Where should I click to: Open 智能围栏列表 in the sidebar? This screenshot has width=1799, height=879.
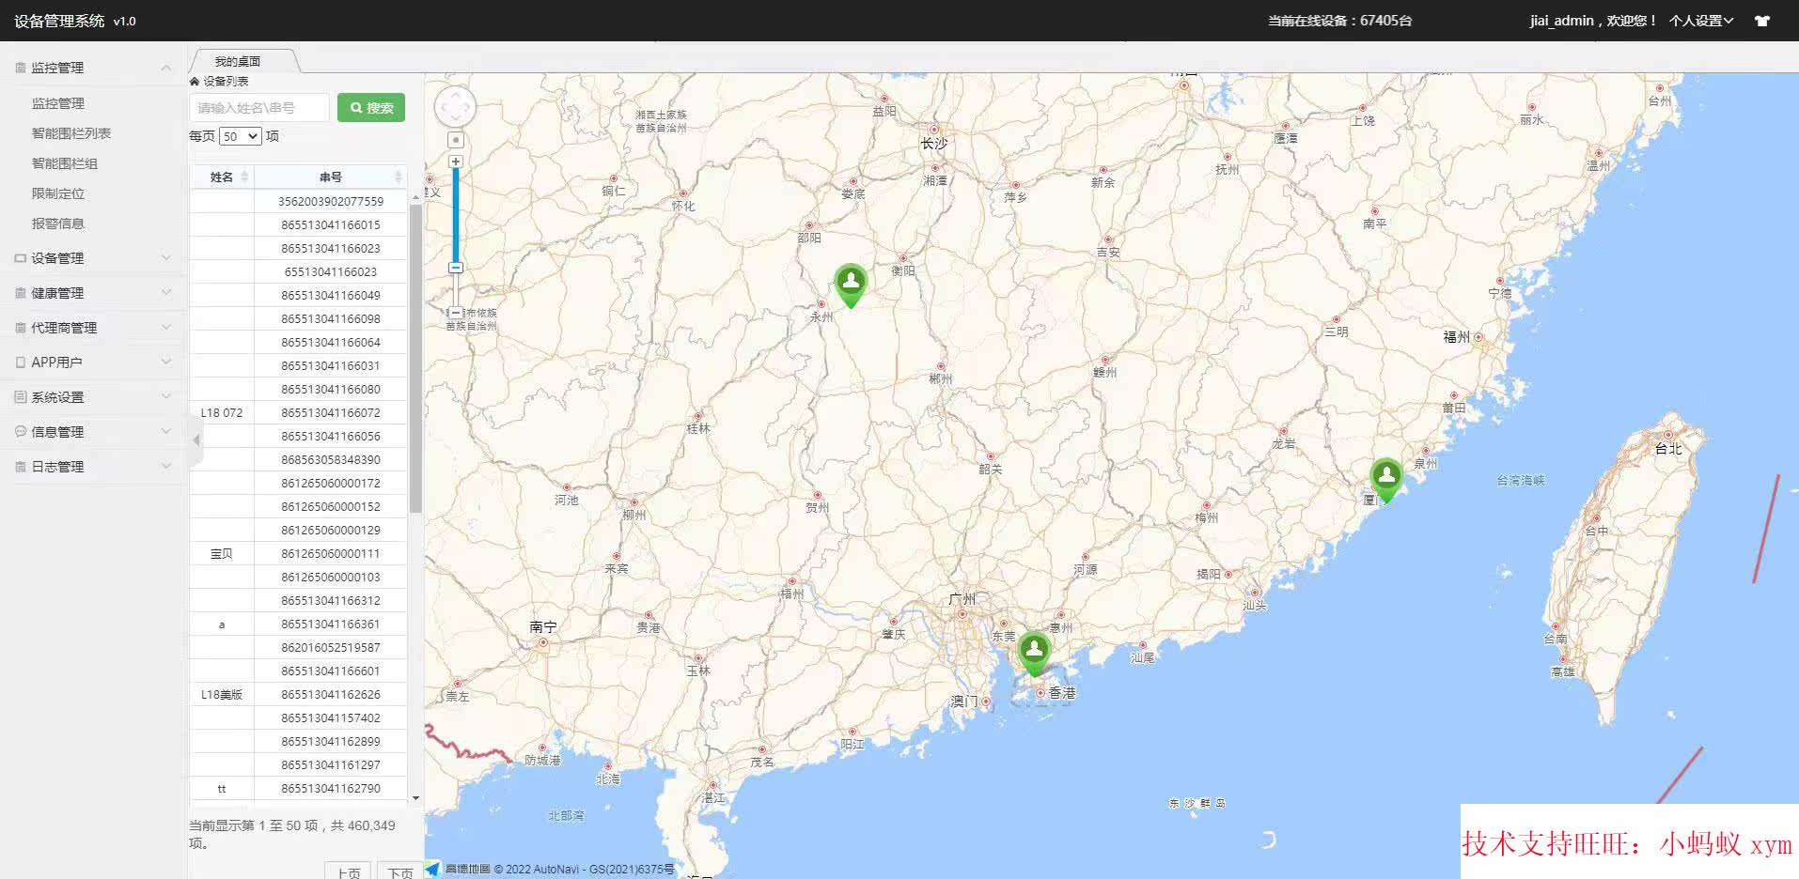tap(71, 133)
